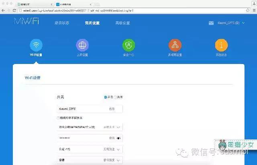Screen dimensions: 257x165
Task: Open a new browser tab
Action: 97,4
